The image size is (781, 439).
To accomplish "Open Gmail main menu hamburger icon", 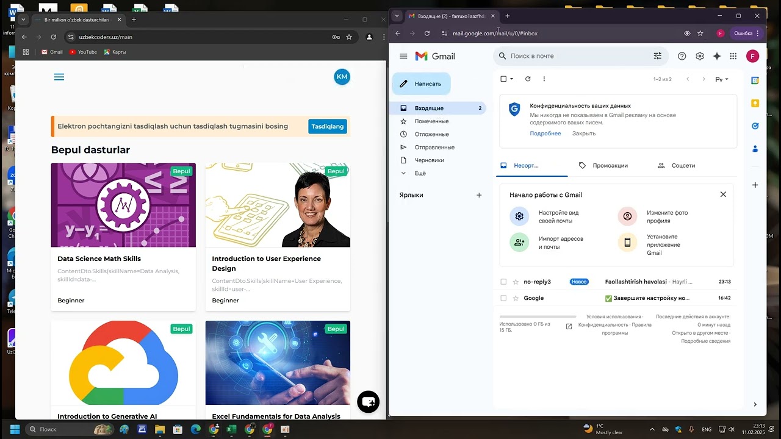I will click(403, 56).
